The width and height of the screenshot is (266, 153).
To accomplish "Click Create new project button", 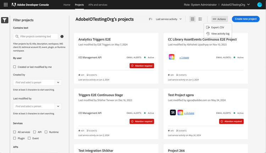I will click(245, 19).
